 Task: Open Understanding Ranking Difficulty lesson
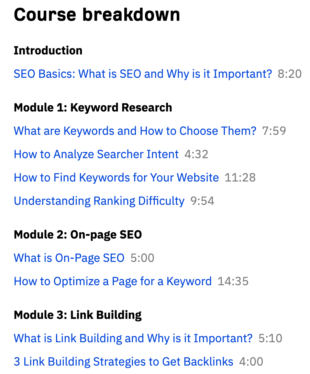coord(99,201)
